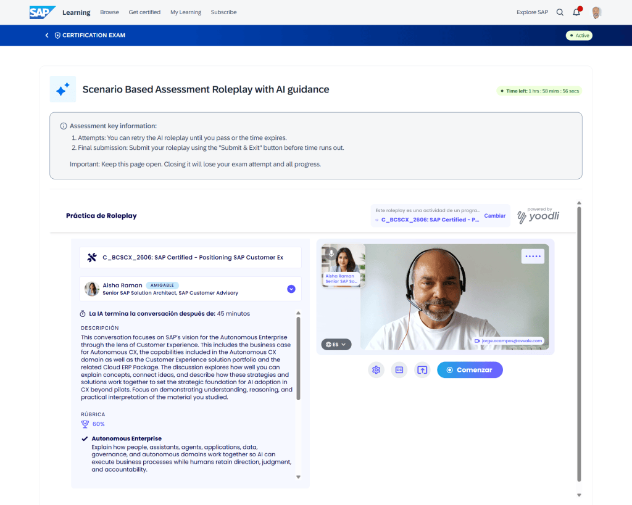Screen dimensions: 632x505
Task: Click the RÚBRICA section label
Action: (93, 414)
